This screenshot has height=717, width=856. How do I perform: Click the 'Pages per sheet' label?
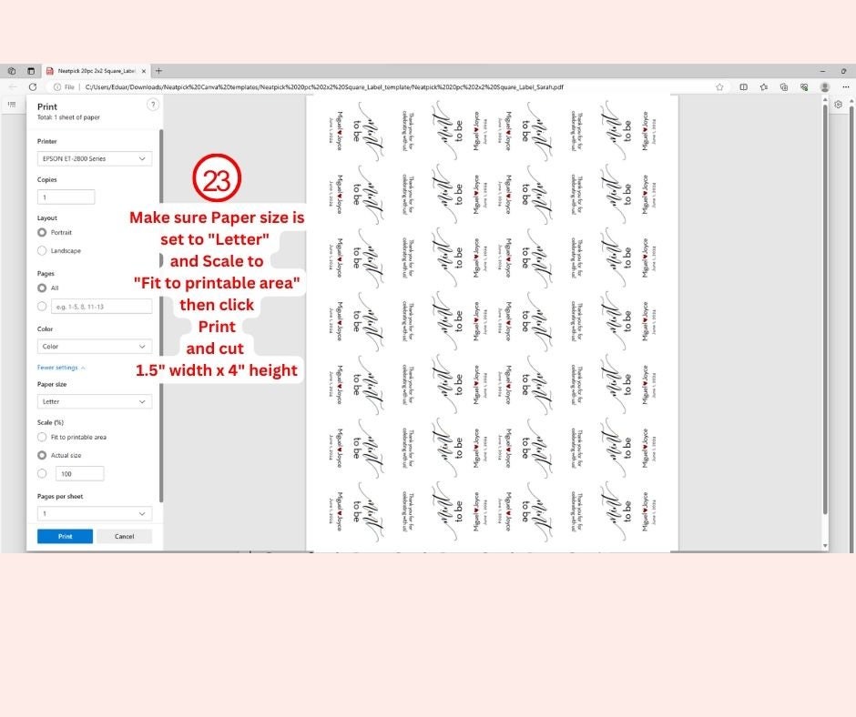click(x=60, y=497)
